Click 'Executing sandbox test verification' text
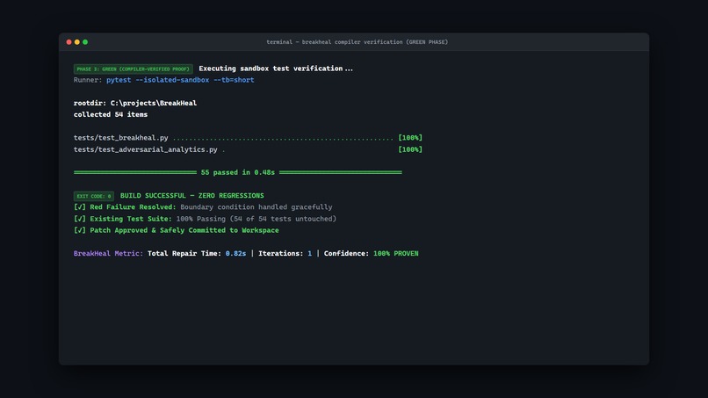 (x=276, y=69)
